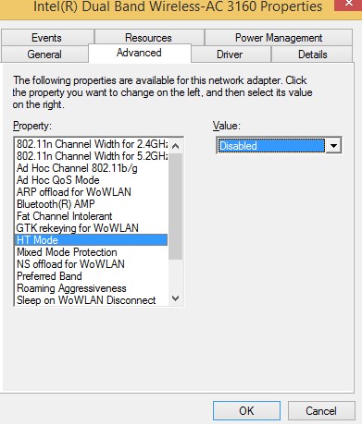Click the Cancel button

point(321,410)
